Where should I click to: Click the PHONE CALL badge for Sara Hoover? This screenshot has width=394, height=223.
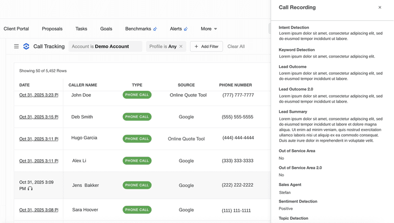click(137, 210)
